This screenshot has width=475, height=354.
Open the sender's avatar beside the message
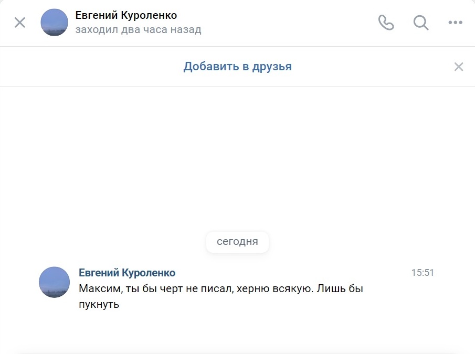pyautogui.click(x=55, y=282)
